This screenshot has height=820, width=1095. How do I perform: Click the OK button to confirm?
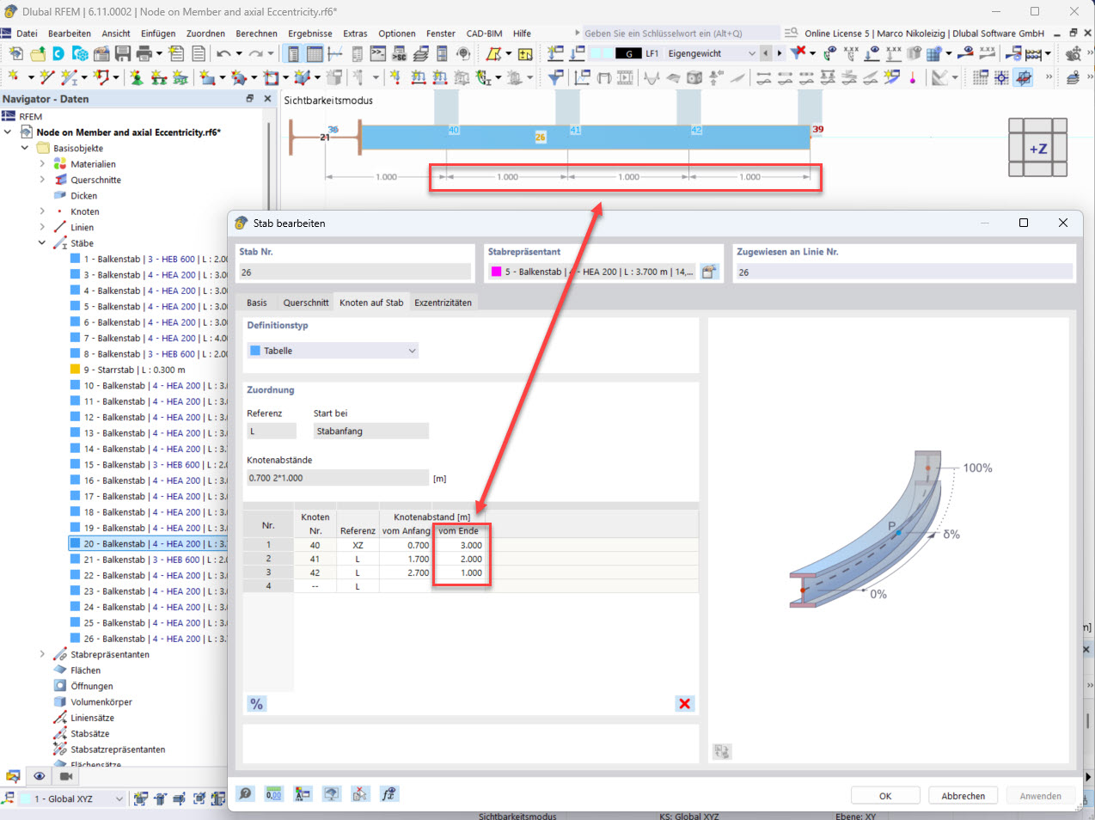pos(885,795)
